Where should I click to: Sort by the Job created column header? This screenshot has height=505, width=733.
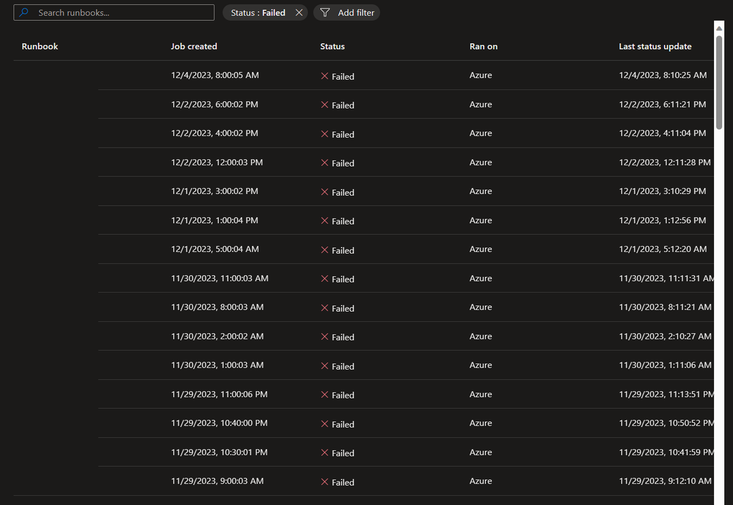click(x=194, y=46)
